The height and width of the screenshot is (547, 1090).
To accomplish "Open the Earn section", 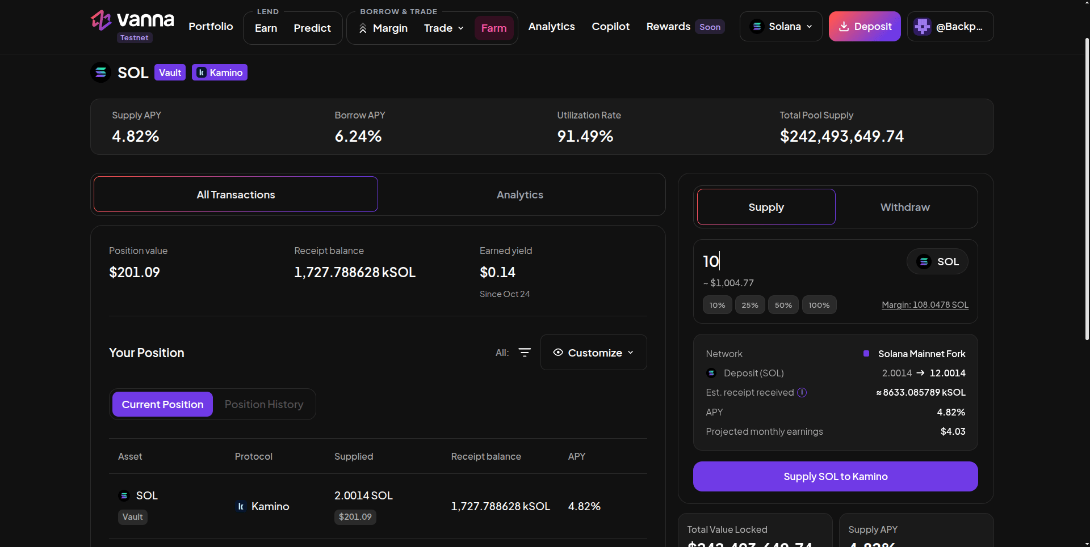I will [x=266, y=28].
